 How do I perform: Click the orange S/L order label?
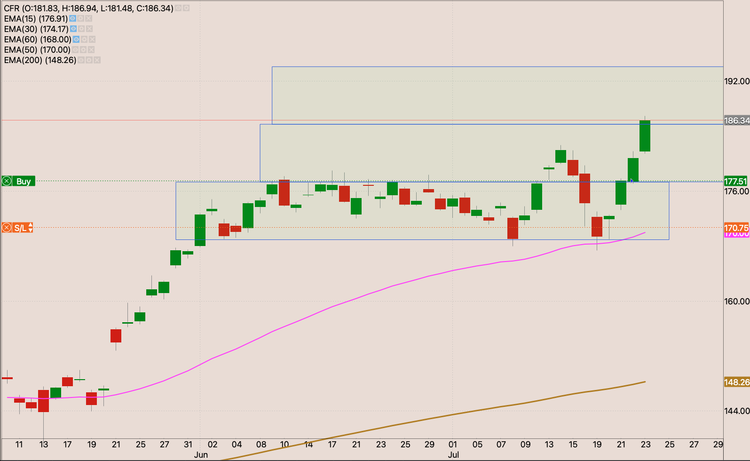(x=20, y=228)
